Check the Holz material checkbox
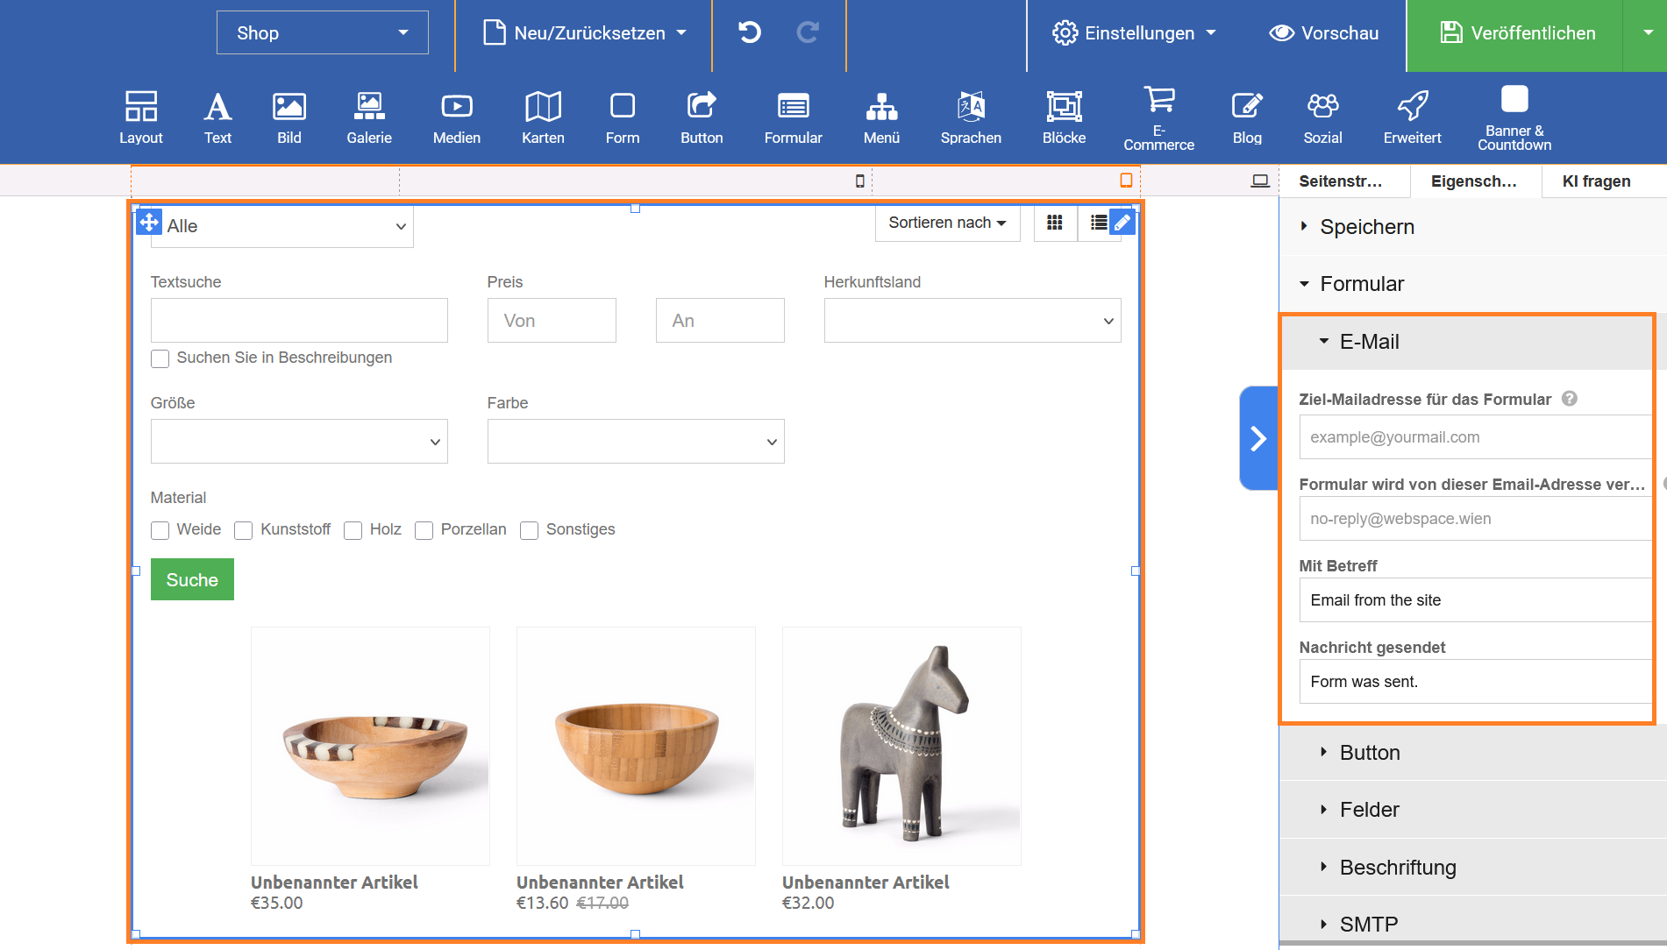Screen dimensions: 1667x950 (x=353, y=530)
